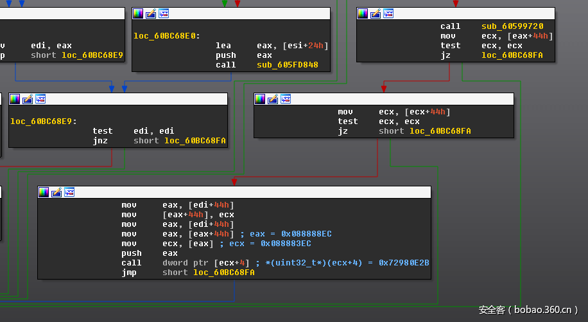Click color palette icon on 'mov ecx, [ecx+44h]' block

[260, 98]
